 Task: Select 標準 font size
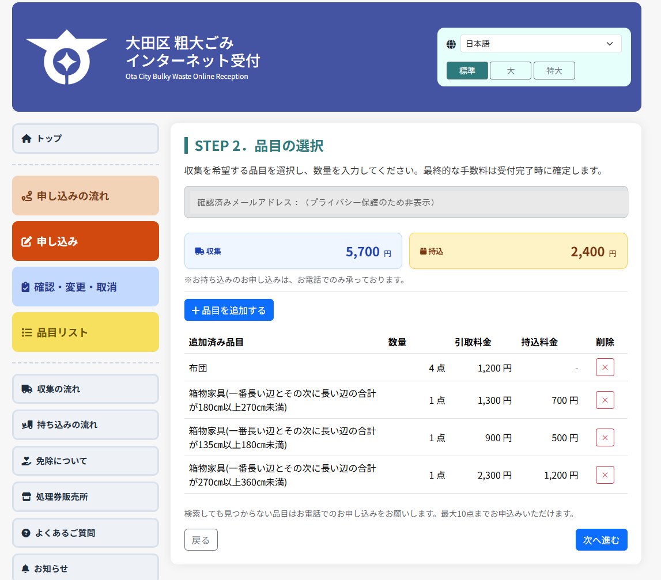click(467, 71)
